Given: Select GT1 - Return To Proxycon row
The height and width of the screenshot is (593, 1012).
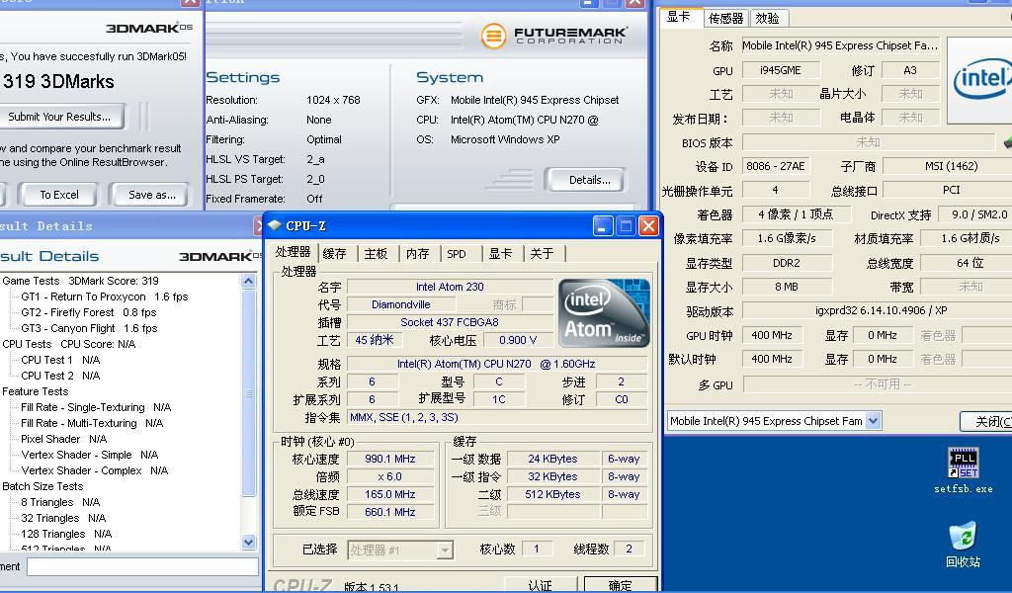Looking at the screenshot, I should 105,296.
